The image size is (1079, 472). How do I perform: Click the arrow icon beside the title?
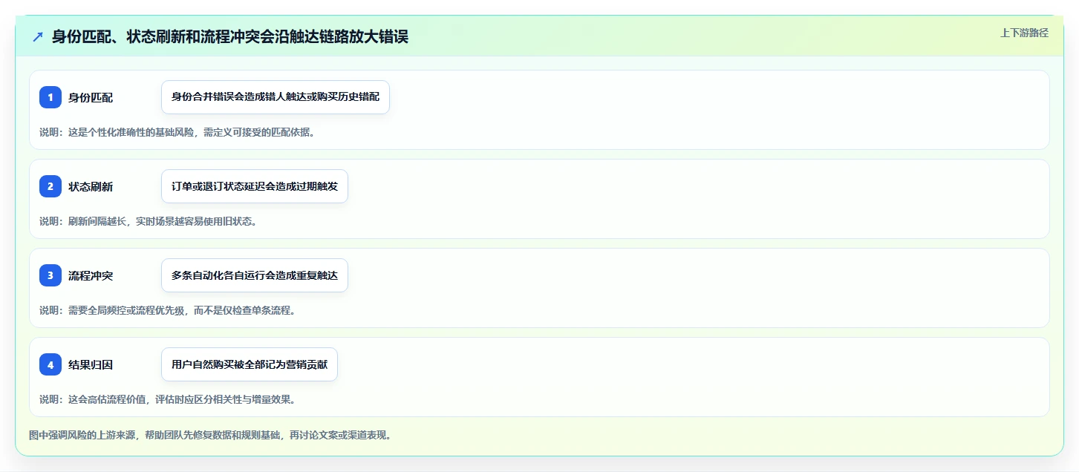point(38,36)
